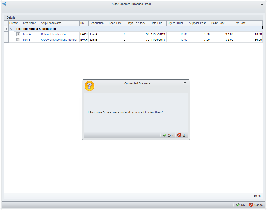Click the $ 3.00 base cost cell
The image size is (267, 210).
tap(222, 40)
